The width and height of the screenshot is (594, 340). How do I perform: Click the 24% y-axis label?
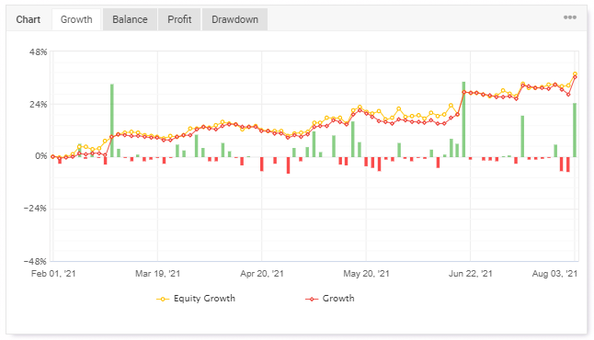pos(39,104)
